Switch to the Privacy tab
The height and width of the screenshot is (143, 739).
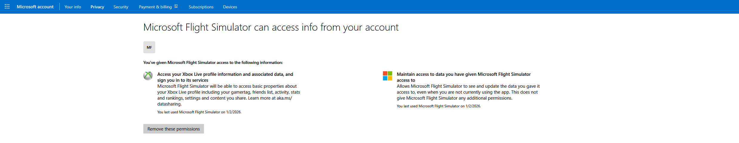coord(97,7)
